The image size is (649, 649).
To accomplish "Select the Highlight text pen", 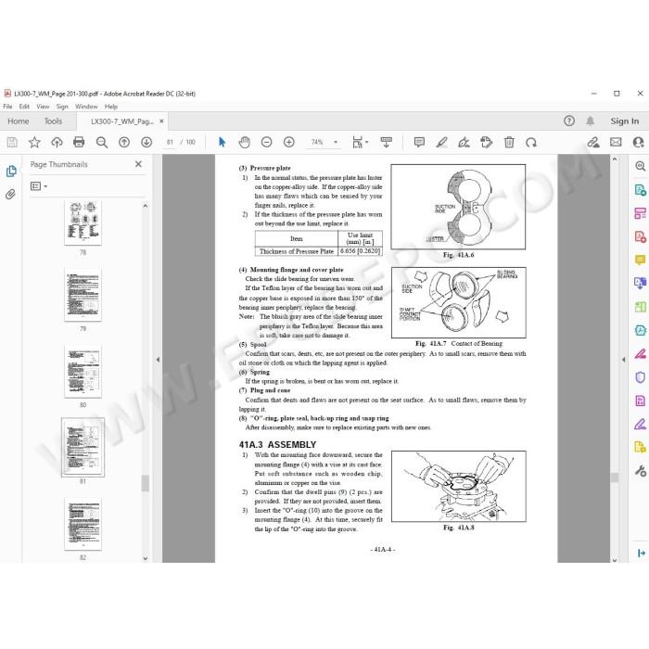I will tap(441, 143).
